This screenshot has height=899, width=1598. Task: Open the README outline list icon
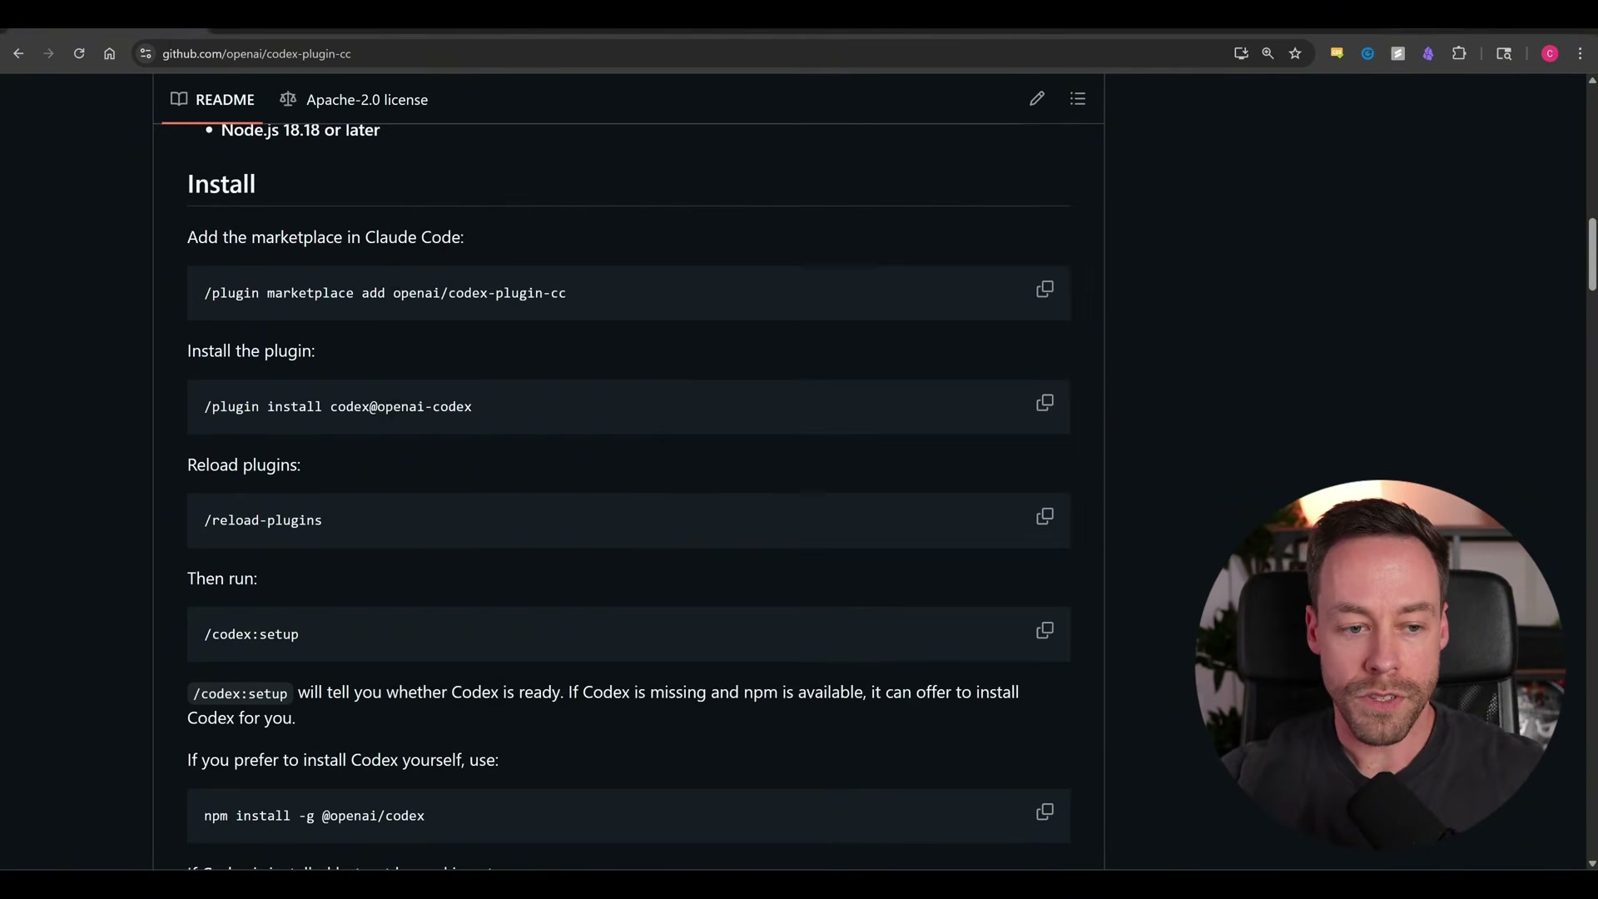[x=1078, y=98]
